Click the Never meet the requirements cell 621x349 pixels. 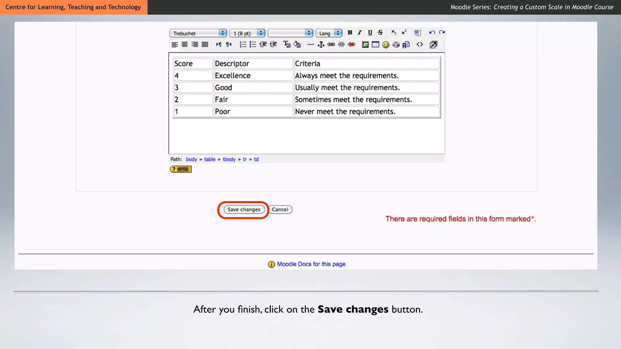(367, 111)
